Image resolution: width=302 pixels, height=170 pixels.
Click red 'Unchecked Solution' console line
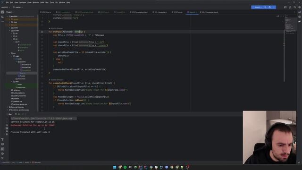(x=33, y=125)
